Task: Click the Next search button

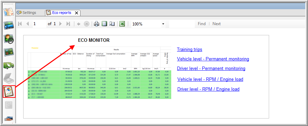Action: 217,24
